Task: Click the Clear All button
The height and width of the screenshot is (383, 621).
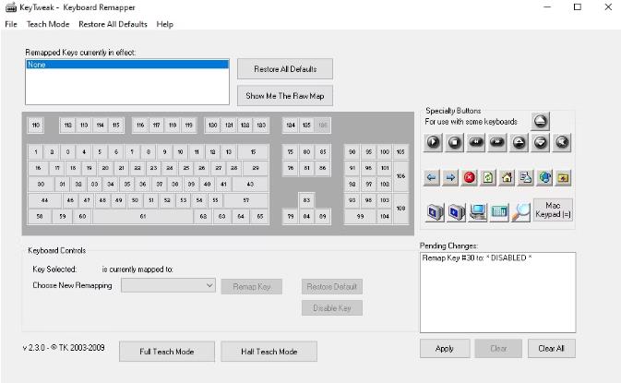Action: [x=551, y=349]
